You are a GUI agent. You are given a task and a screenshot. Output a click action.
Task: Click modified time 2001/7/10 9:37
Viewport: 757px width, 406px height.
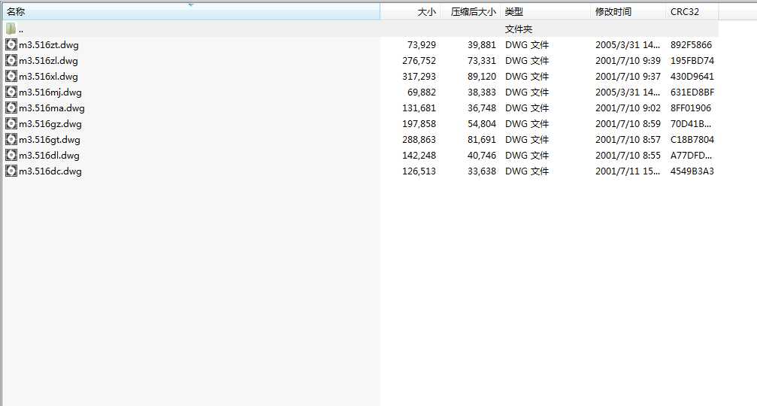(628, 76)
